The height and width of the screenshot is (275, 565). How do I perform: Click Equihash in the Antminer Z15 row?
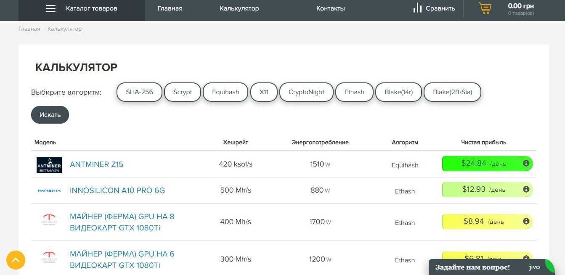point(405,165)
